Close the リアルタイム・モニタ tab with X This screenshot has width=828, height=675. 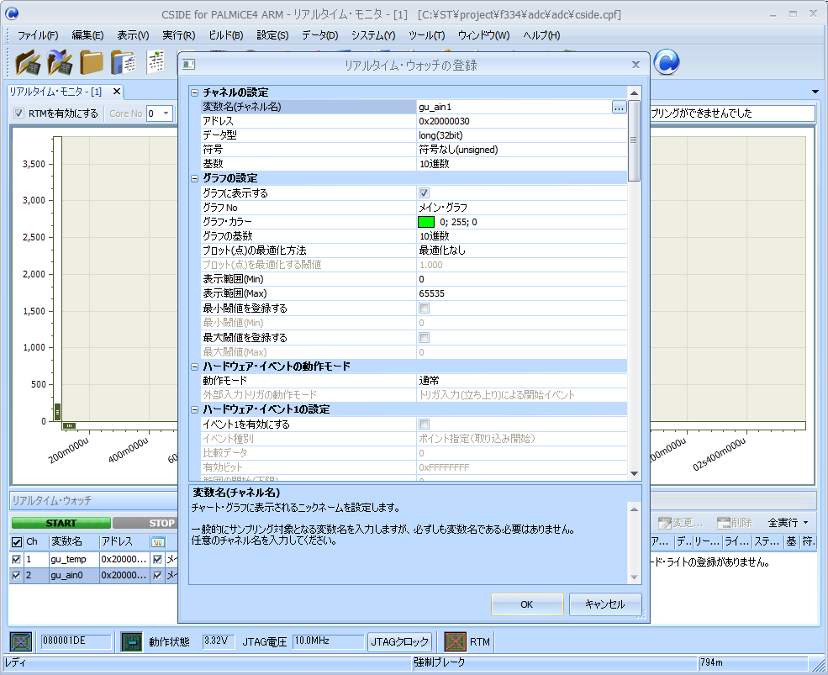pyautogui.click(x=117, y=92)
